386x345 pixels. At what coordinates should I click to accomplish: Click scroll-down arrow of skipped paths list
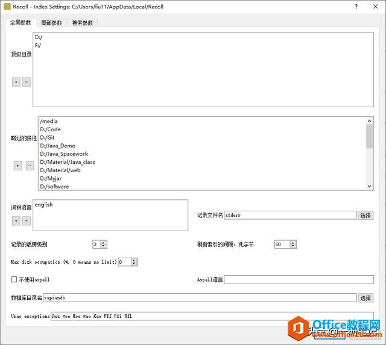(x=369, y=186)
